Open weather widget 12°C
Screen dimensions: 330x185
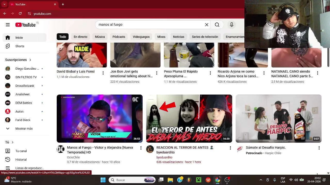(x=18, y=180)
